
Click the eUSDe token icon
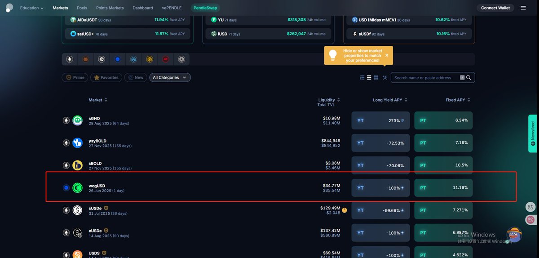77,233
